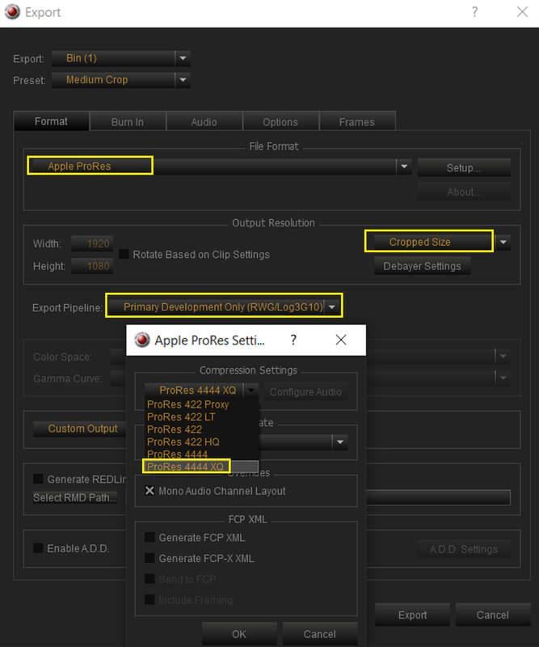539x647 pixels.
Task: Click the RED logo in Apple ProRes Settings title
Action: [x=142, y=340]
